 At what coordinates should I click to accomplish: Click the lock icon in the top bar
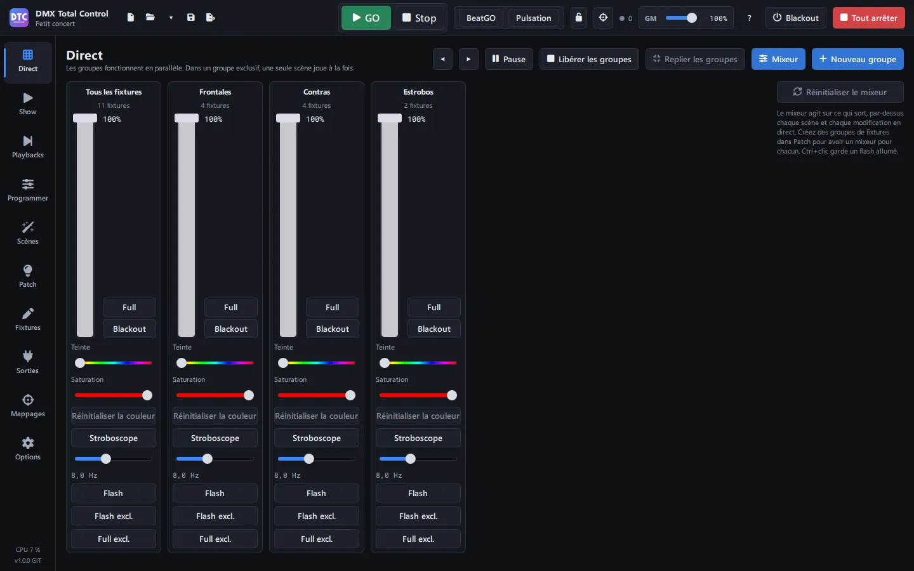click(579, 18)
